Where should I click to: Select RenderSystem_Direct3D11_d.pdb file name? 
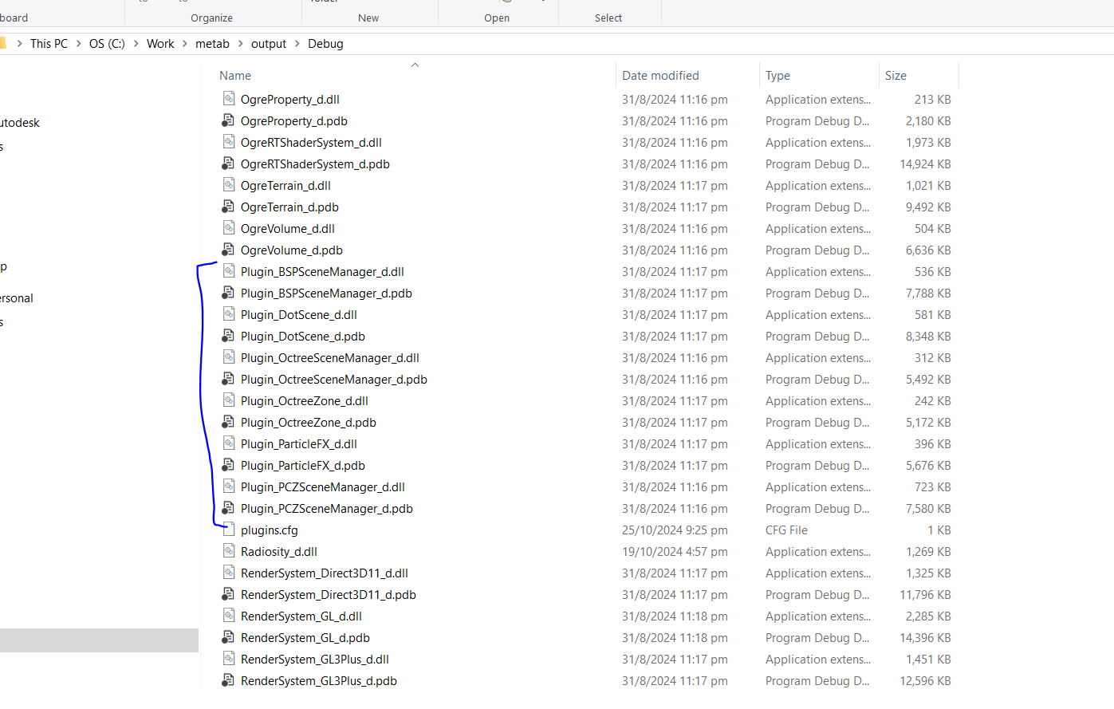tap(329, 595)
